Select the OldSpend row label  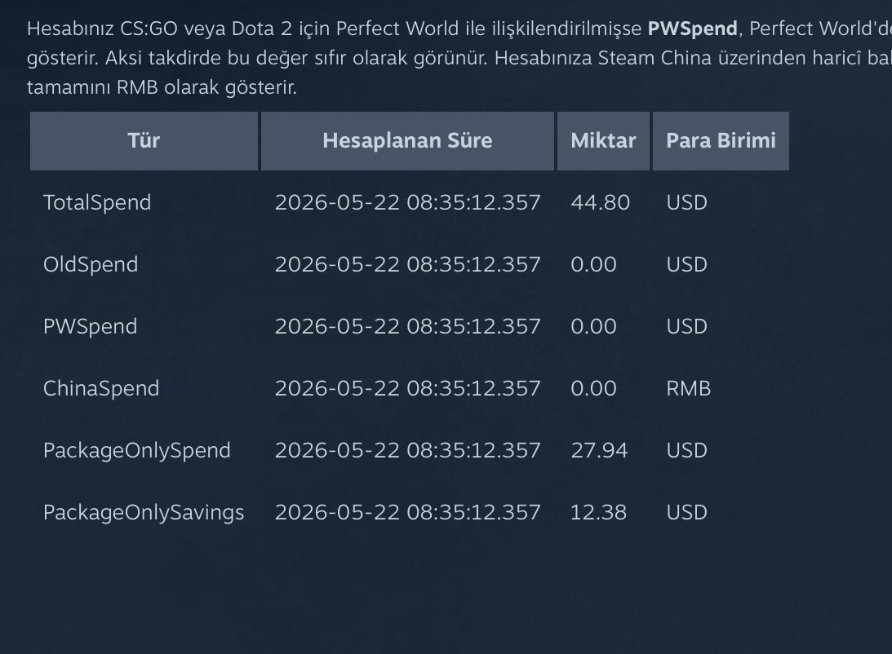91,265
